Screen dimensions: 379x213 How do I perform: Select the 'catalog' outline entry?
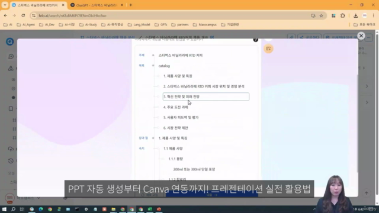164,66
